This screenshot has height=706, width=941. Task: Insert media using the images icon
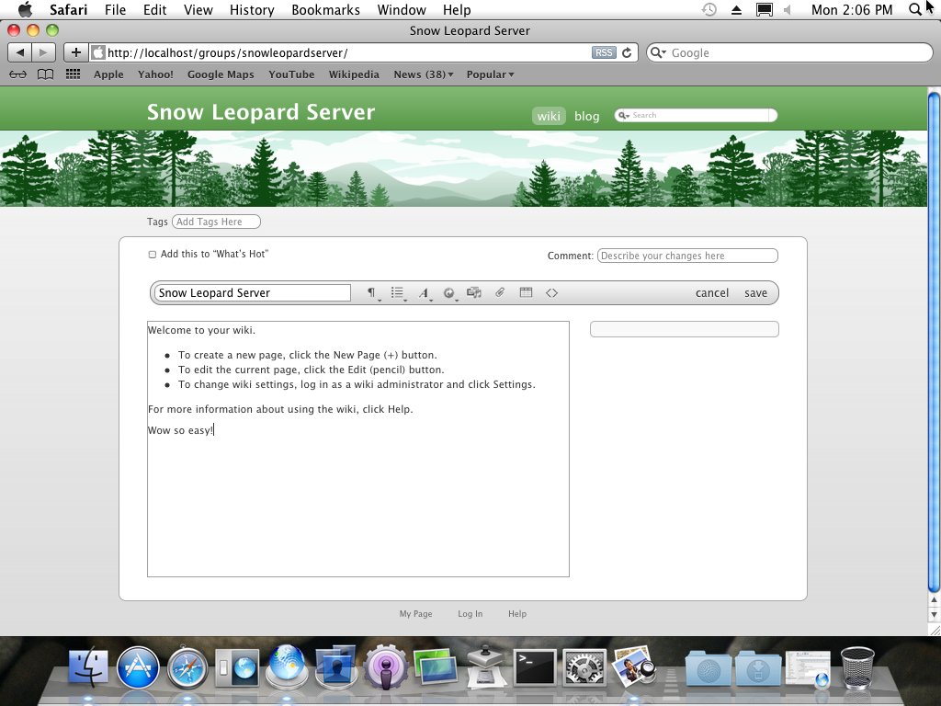474,293
